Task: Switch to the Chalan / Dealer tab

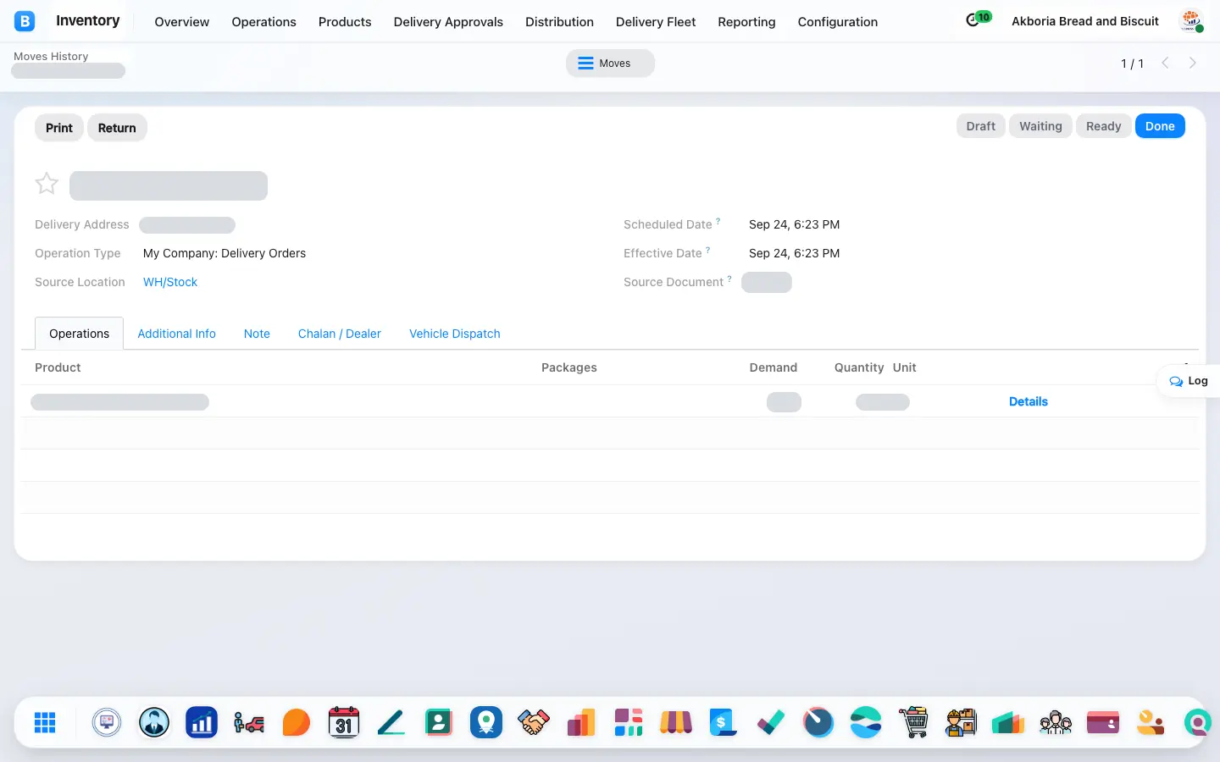Action: point(339,334)
